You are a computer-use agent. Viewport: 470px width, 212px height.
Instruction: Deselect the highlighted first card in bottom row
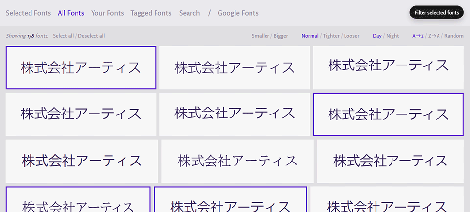[x=78, y=199]
